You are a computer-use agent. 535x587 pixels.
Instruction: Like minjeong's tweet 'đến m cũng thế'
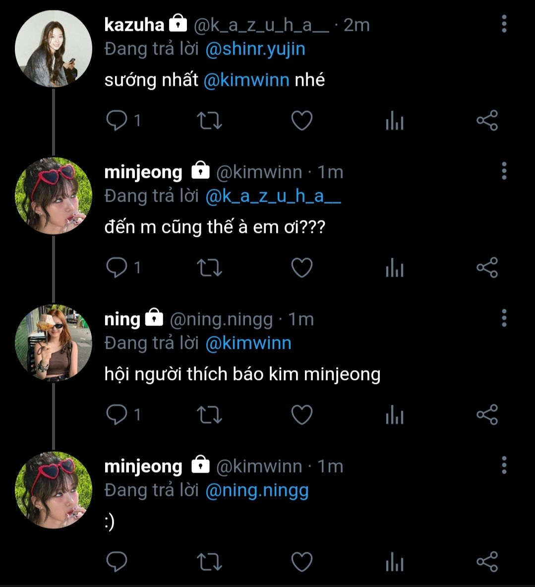click(x=302, y=267)
